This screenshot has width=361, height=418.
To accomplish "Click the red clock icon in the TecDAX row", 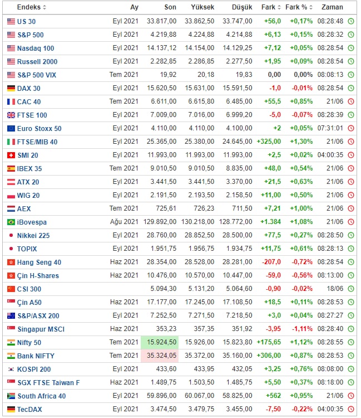I will [351, 409].
